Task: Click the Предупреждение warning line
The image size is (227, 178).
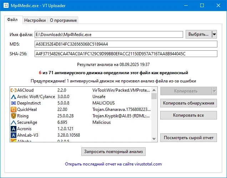Action: tap(113, 81)
